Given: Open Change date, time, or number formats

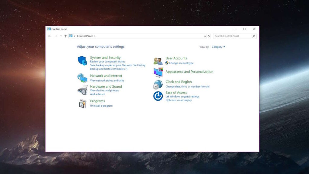Looking at the screenshot, I should 187,87.
